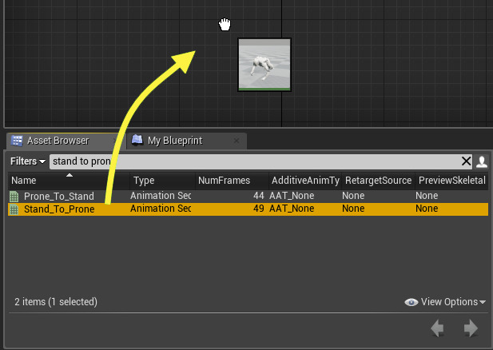
Task: Click the NumFrames column header
Action: click(x=224, y=181)
